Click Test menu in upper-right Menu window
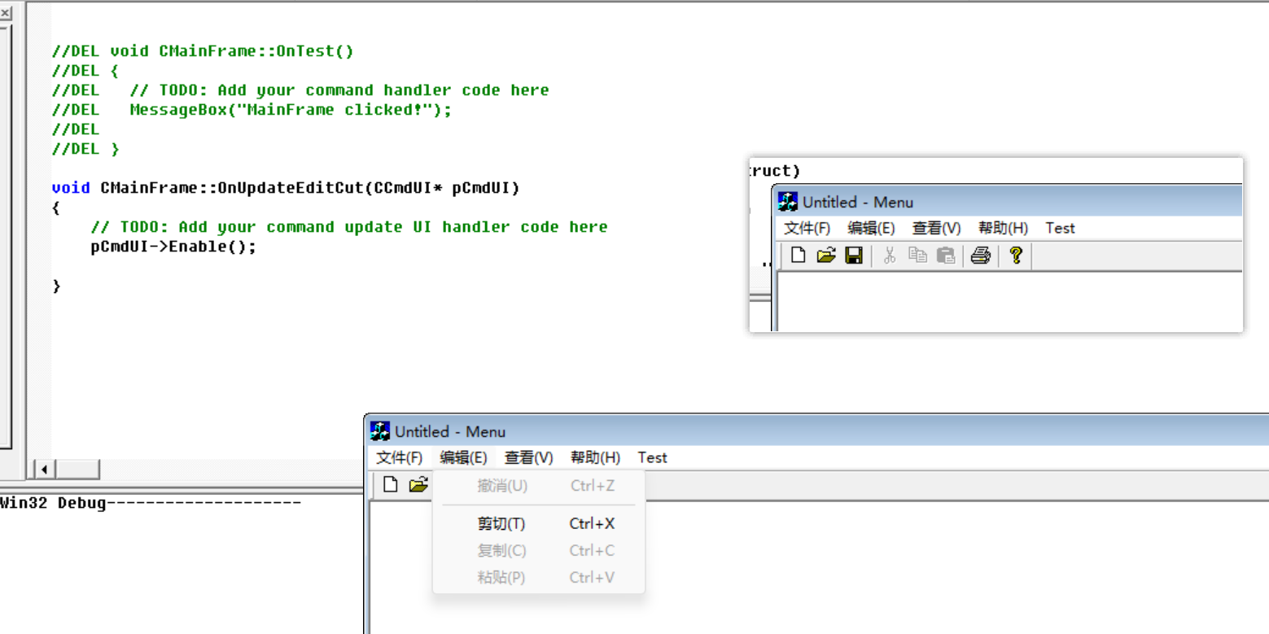 click(x=1061, y=228)
